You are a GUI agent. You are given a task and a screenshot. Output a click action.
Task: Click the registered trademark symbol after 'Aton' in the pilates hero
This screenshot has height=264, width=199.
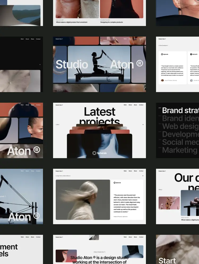tap(140, 63)
